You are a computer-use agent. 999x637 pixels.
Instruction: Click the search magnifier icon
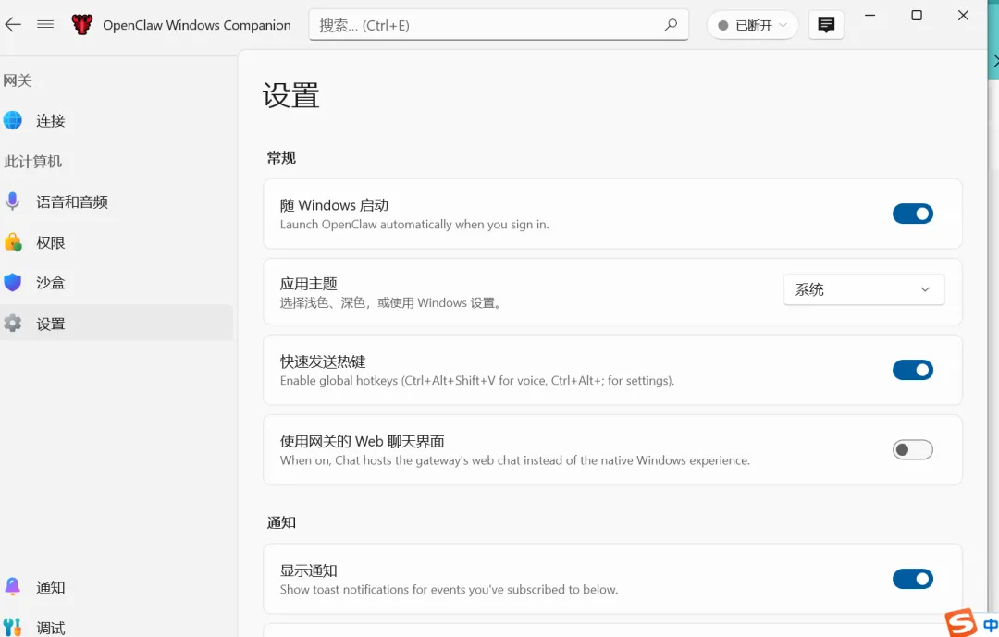pyautogui.click(x=671, y=25)
